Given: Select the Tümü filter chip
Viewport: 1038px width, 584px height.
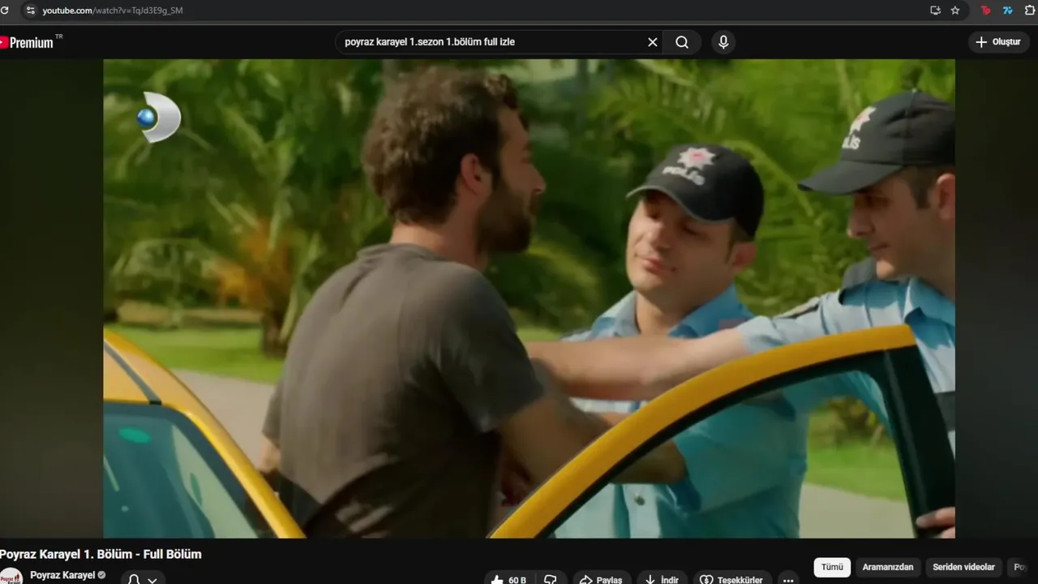Looking at the screenshot, I should pos(832,567).
